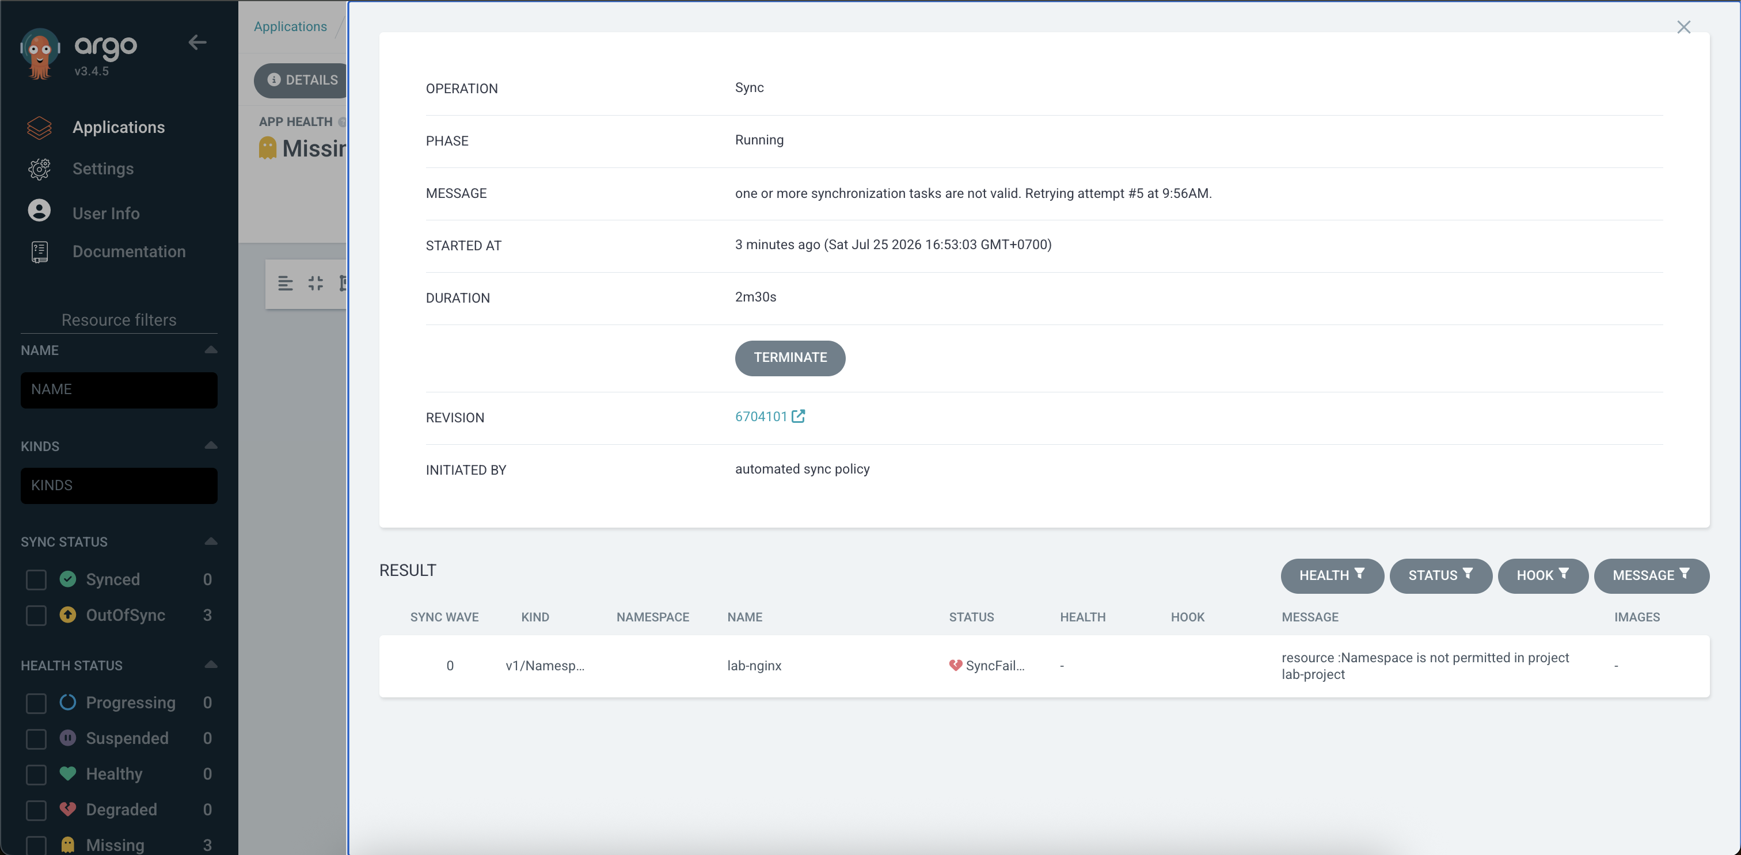1741x855 pixels.
Task: Click the Documentation book icon
Action: click(x=39, y=252)
